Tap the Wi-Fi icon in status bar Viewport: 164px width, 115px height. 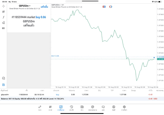click(x=153, y=2)
